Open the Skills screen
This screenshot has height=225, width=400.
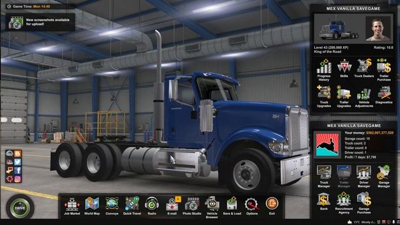click(344, 68)
